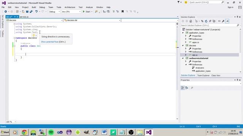Click the Collapse All icon in Solution Explorer
Image resolution: width=243 pixels, height=136 pixels.
[x=210, y=21]
